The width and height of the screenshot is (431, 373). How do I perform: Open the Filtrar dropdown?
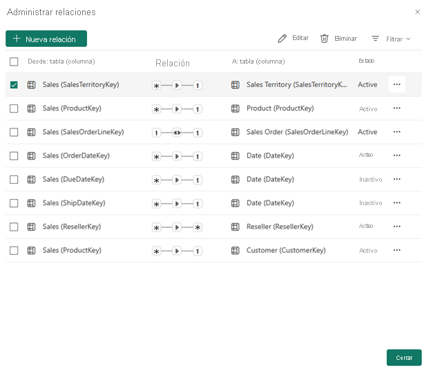pos(399,39)
